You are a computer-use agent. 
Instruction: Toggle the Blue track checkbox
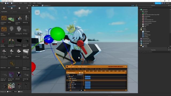tap(70, 82)
